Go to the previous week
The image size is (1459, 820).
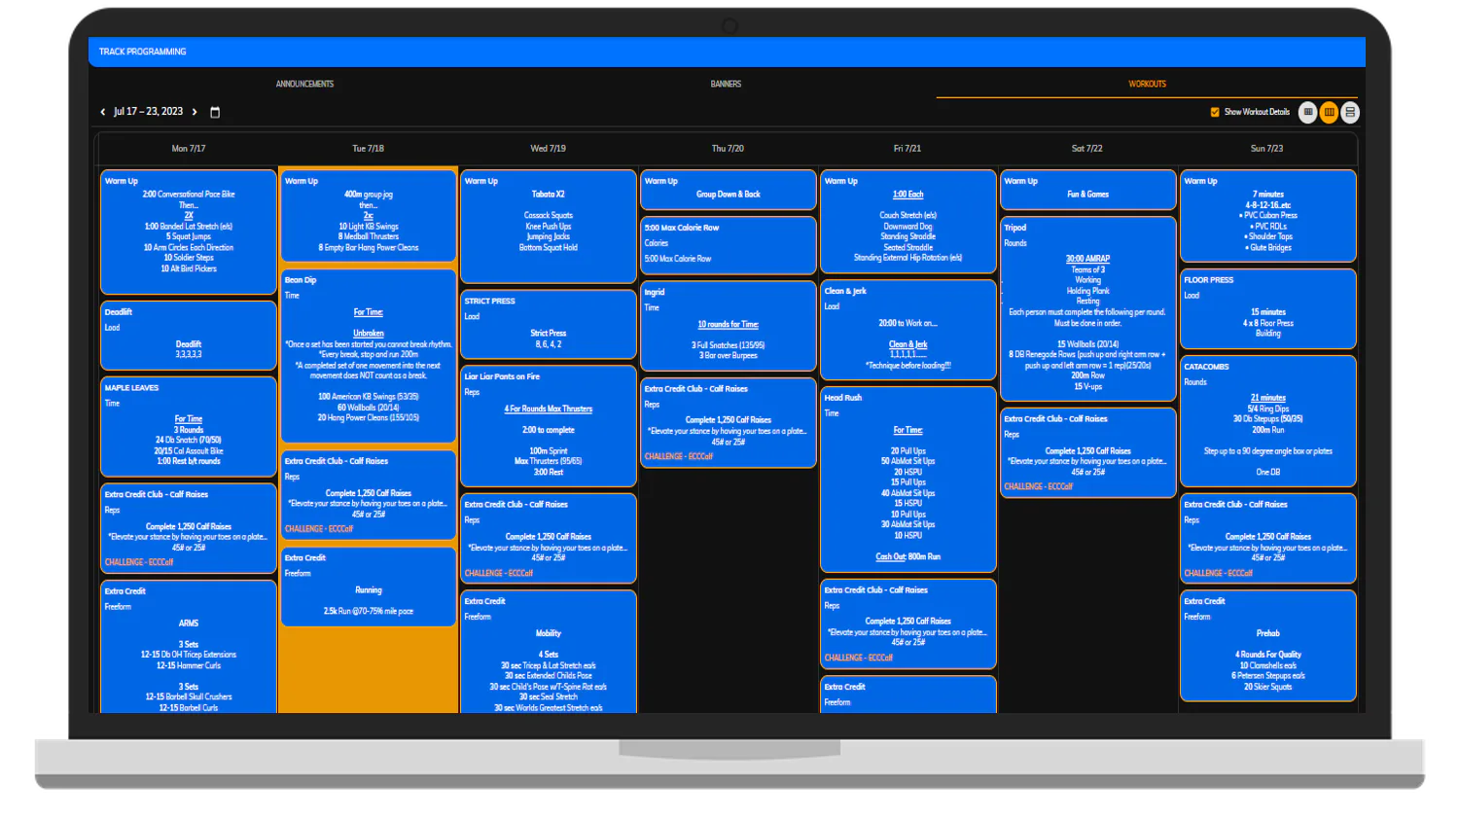click(x=103, y=112)
